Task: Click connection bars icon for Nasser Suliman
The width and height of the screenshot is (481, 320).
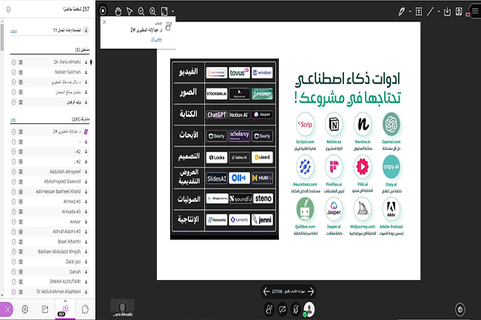Action: tap(21, 72)
